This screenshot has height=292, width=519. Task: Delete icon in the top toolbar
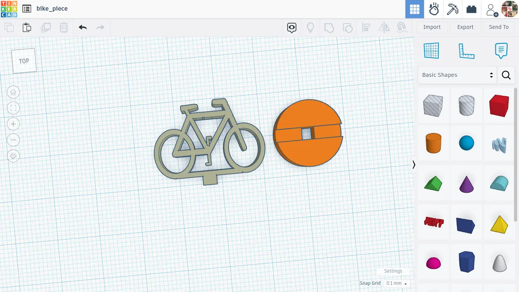click(x=64, y=27)
